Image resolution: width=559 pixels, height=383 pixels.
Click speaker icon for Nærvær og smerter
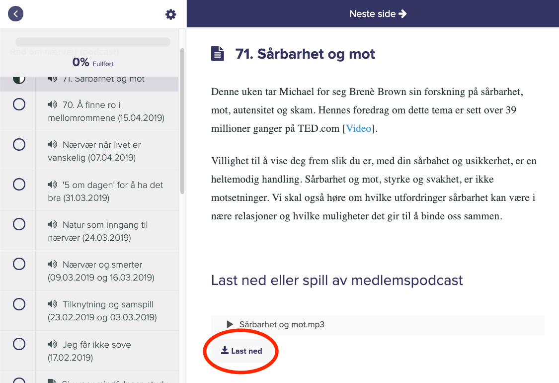click(52, 264)
